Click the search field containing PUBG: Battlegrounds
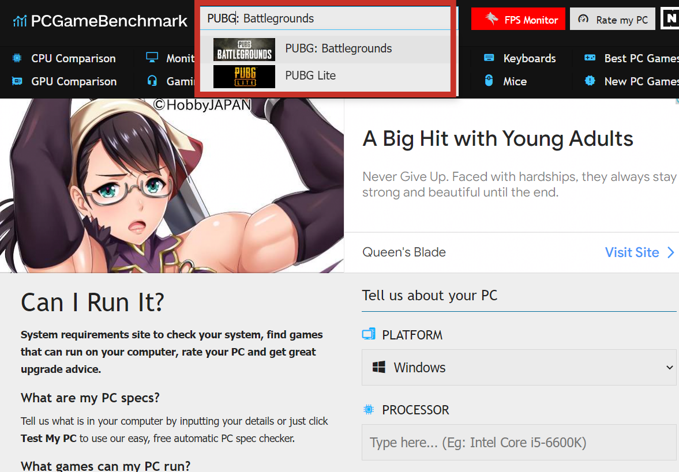Image resolution: width=679 pixels, height=472 pixels. (x=325, y=18)
